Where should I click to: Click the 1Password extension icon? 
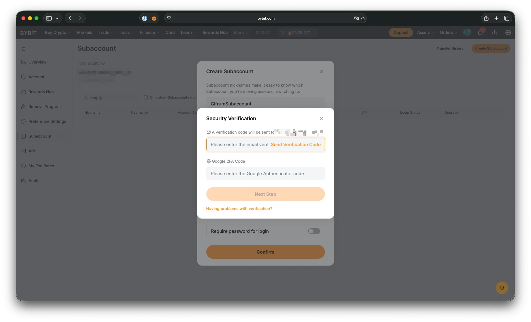pyautogui.click(x=145, y=18)
